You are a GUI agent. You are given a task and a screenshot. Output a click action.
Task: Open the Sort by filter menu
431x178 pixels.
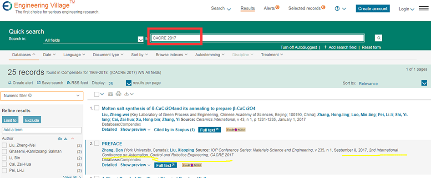[140, 55]
